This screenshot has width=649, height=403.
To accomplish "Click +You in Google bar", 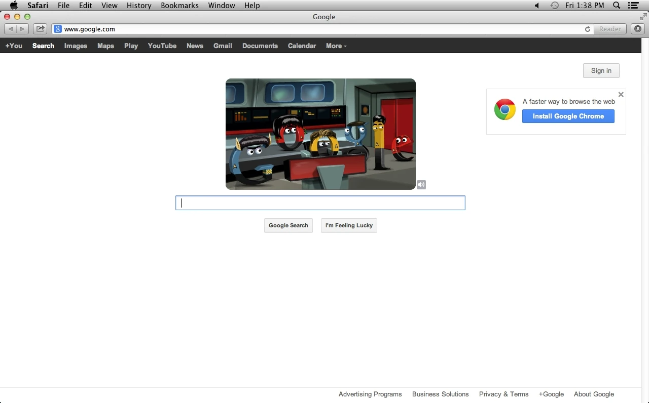I will [14, 46].
